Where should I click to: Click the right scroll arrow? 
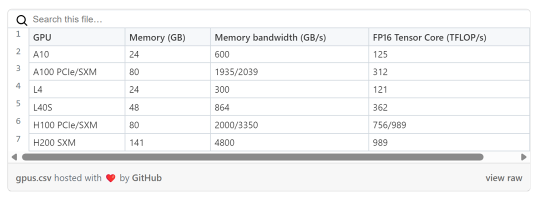point(524,157)
